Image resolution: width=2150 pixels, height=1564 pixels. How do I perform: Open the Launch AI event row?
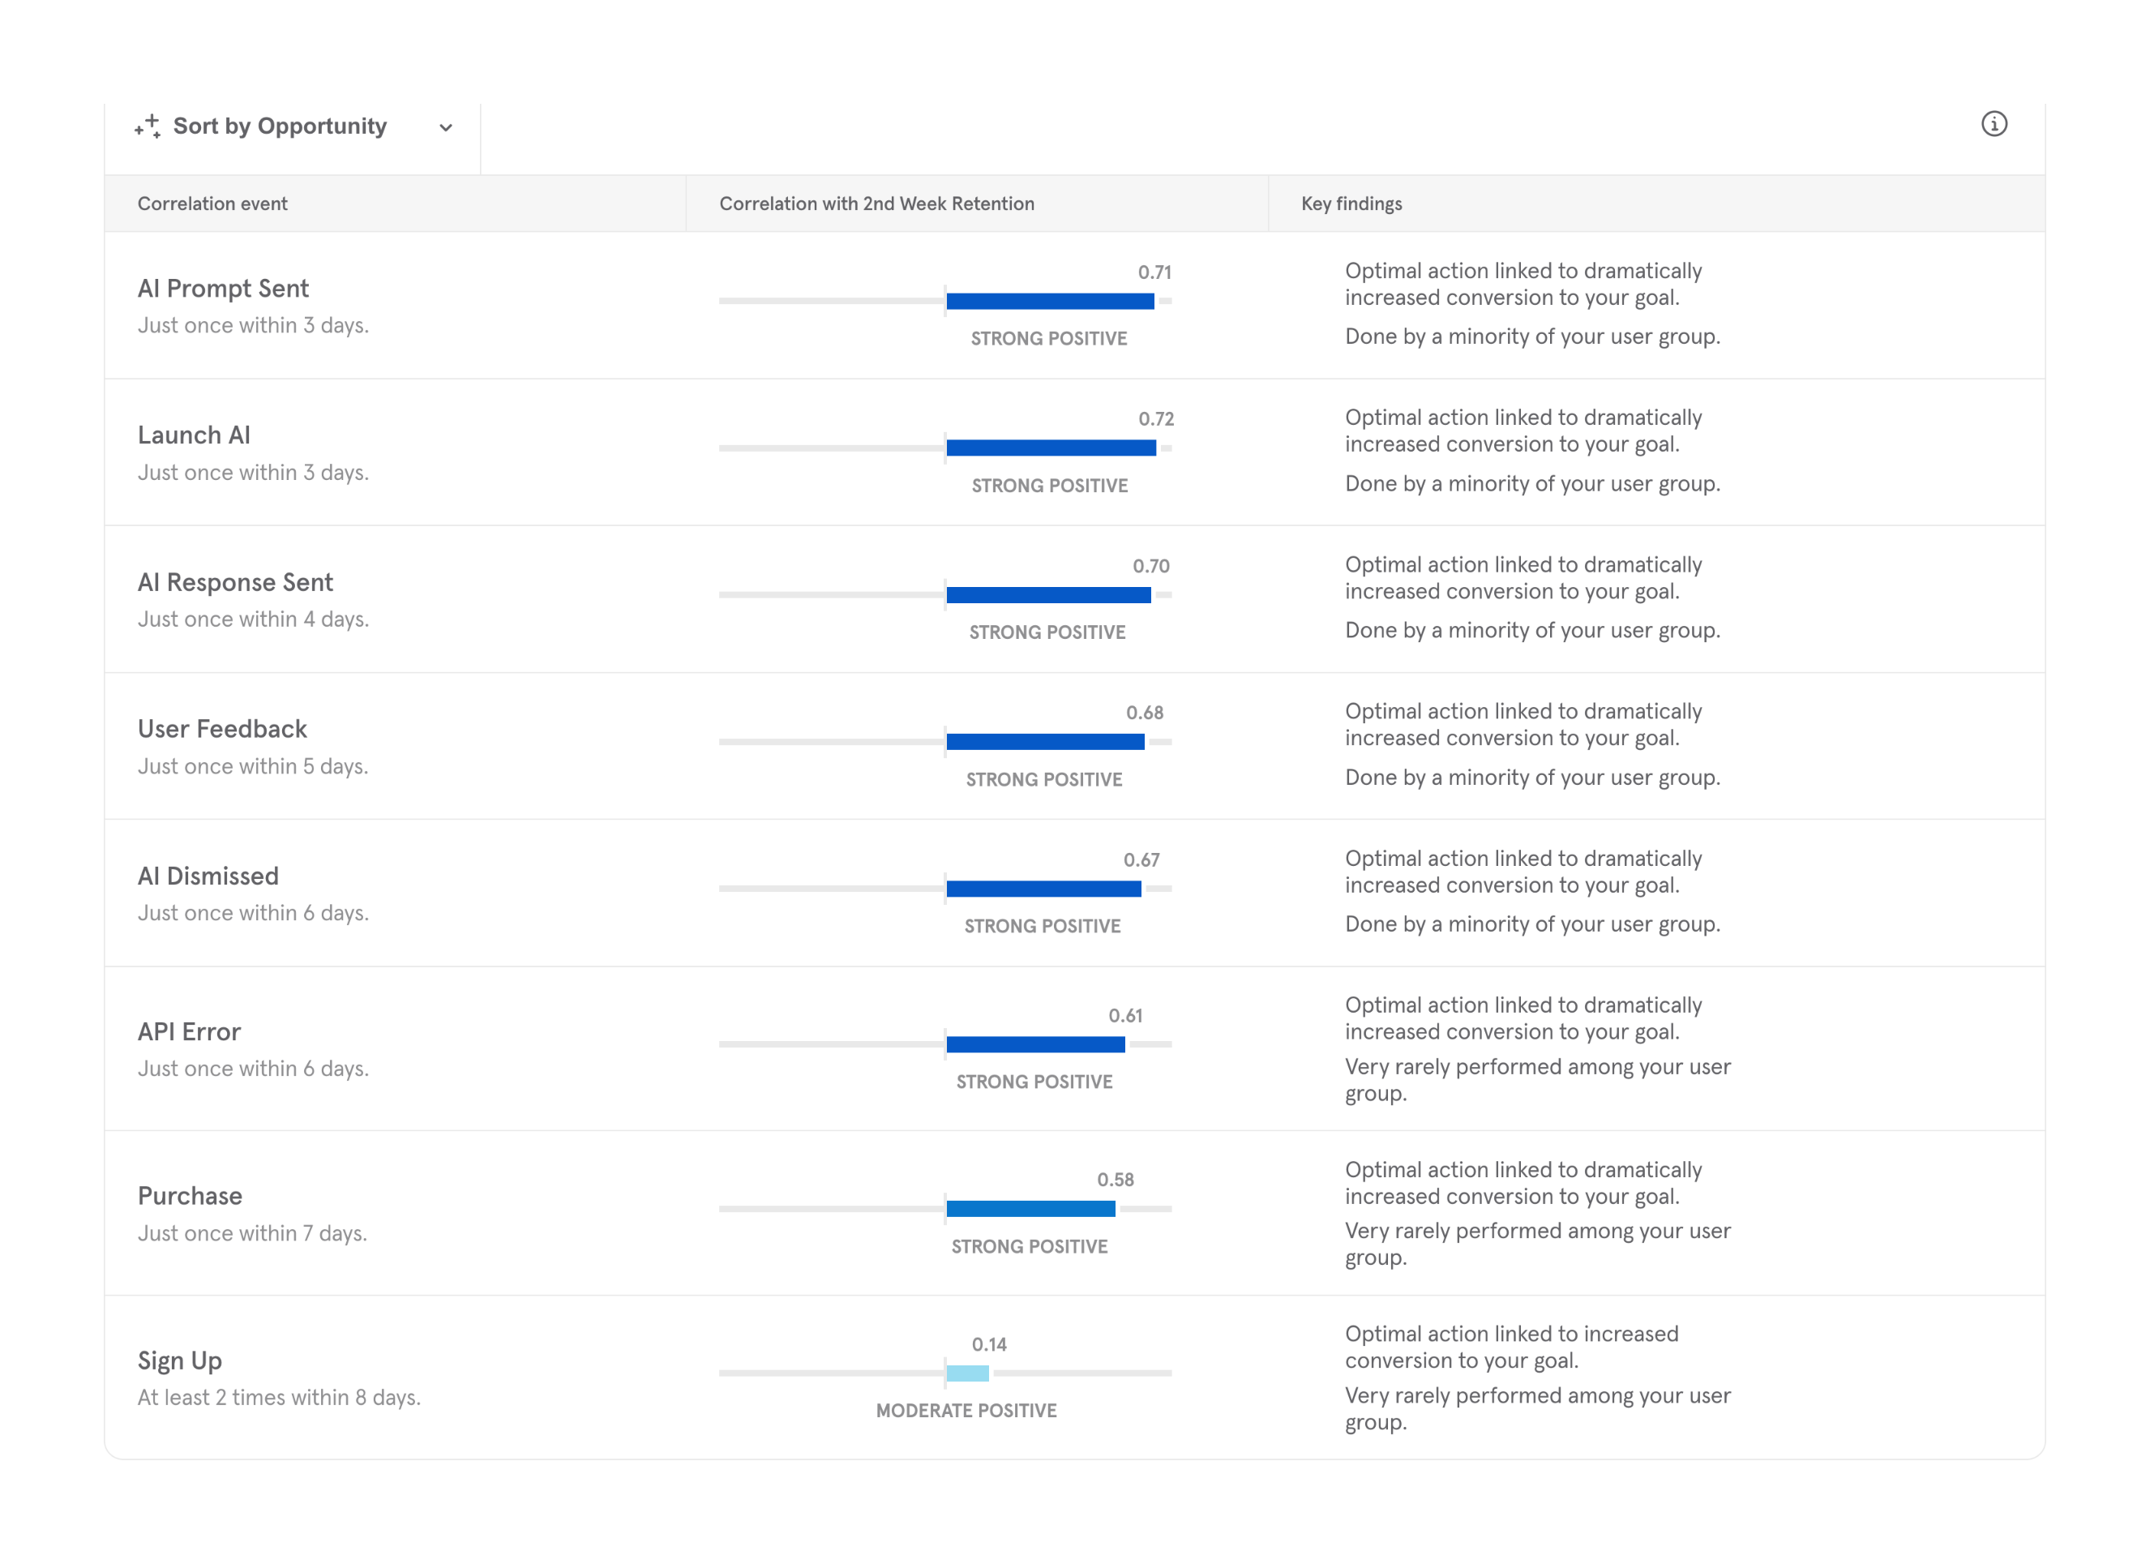pos(194,435)
